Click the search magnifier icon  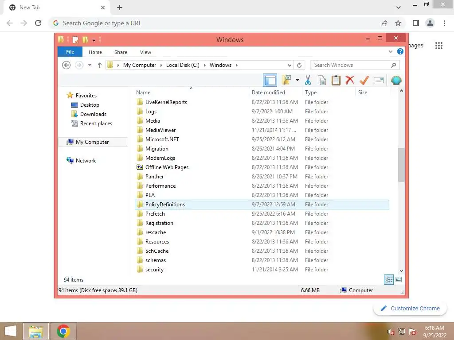(x=394, y=65)
